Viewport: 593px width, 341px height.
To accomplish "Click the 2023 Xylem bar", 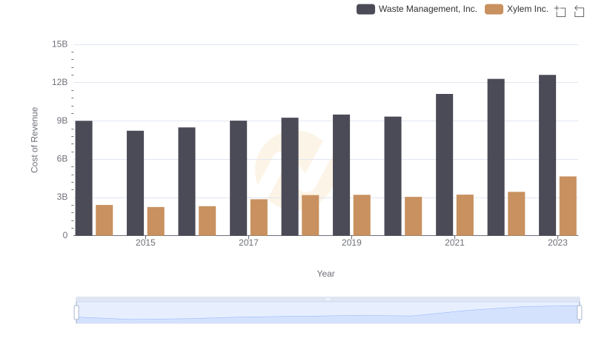I will point(568,206).
